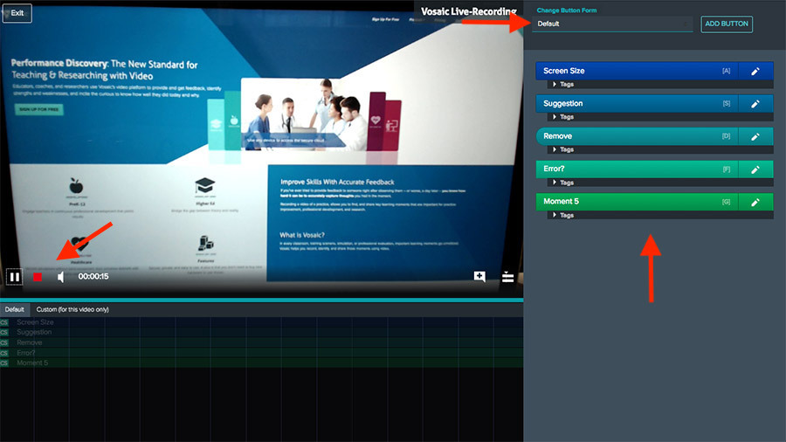Mark a Screen Size moment
786x442 pixels.
coord(637,71)
